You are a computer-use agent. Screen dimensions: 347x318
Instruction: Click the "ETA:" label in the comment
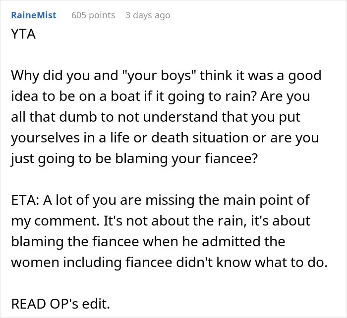25,200
